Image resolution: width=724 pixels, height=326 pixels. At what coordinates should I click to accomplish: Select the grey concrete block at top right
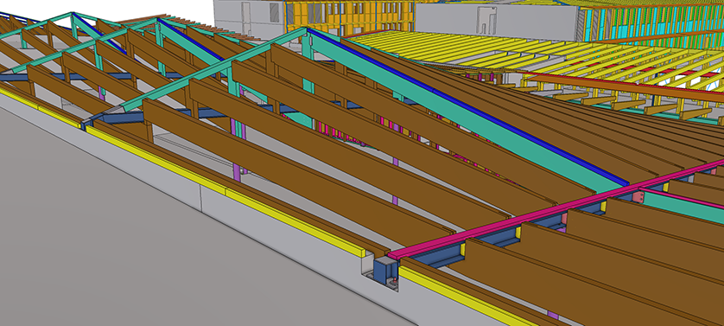pos(497,22)
